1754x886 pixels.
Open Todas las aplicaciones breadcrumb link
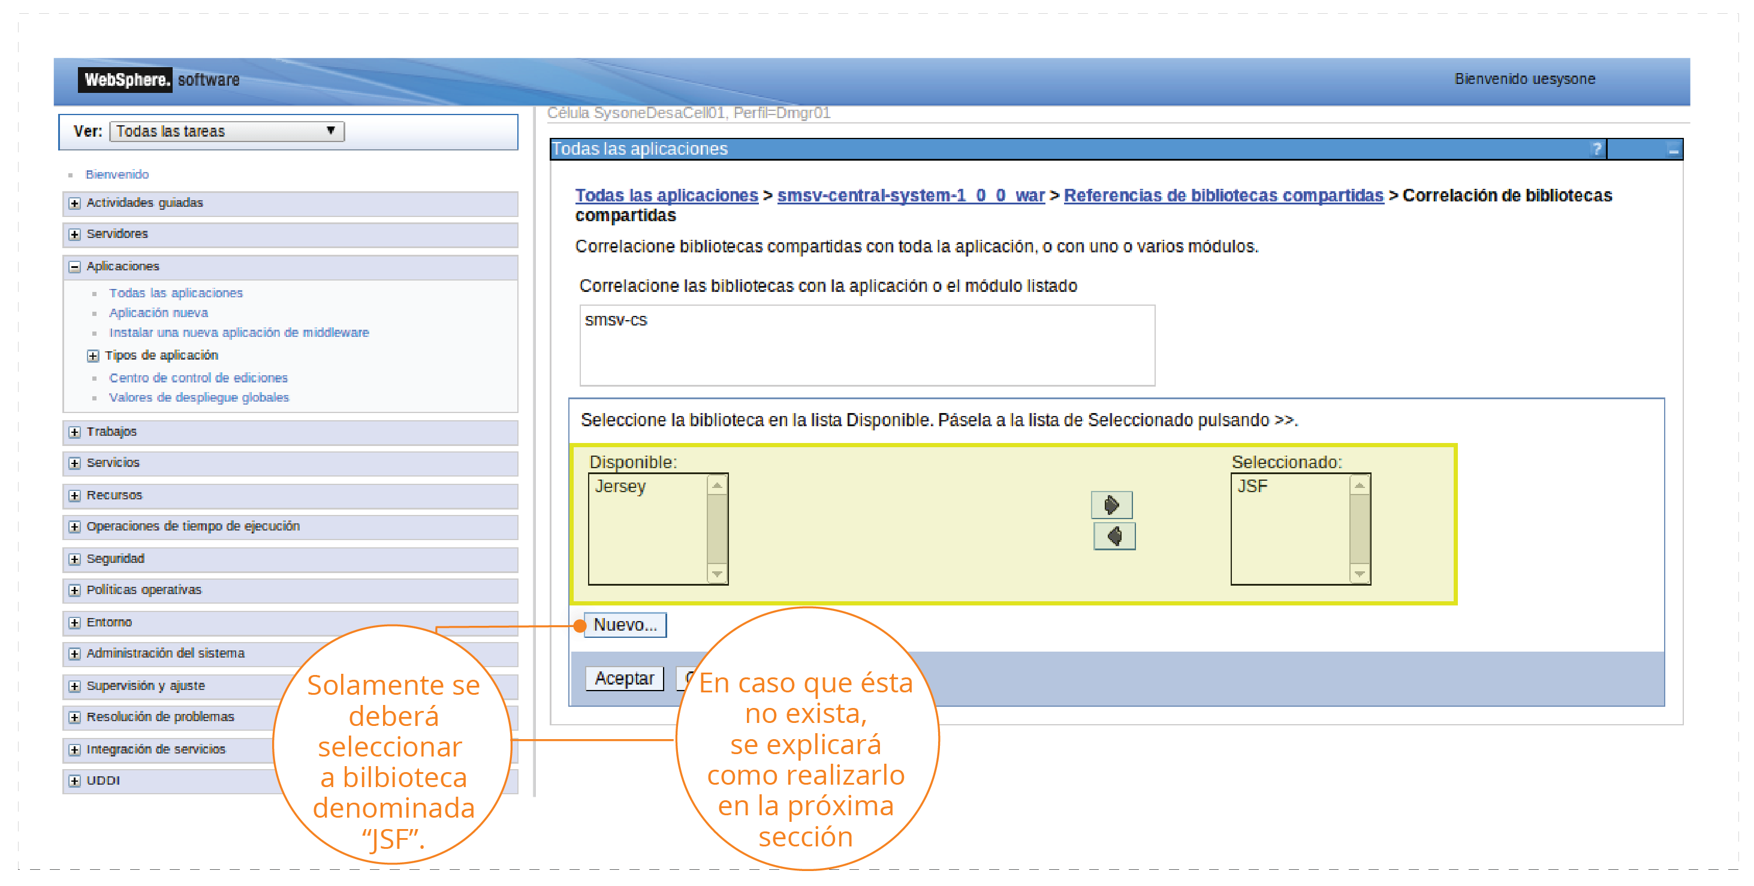666,195
